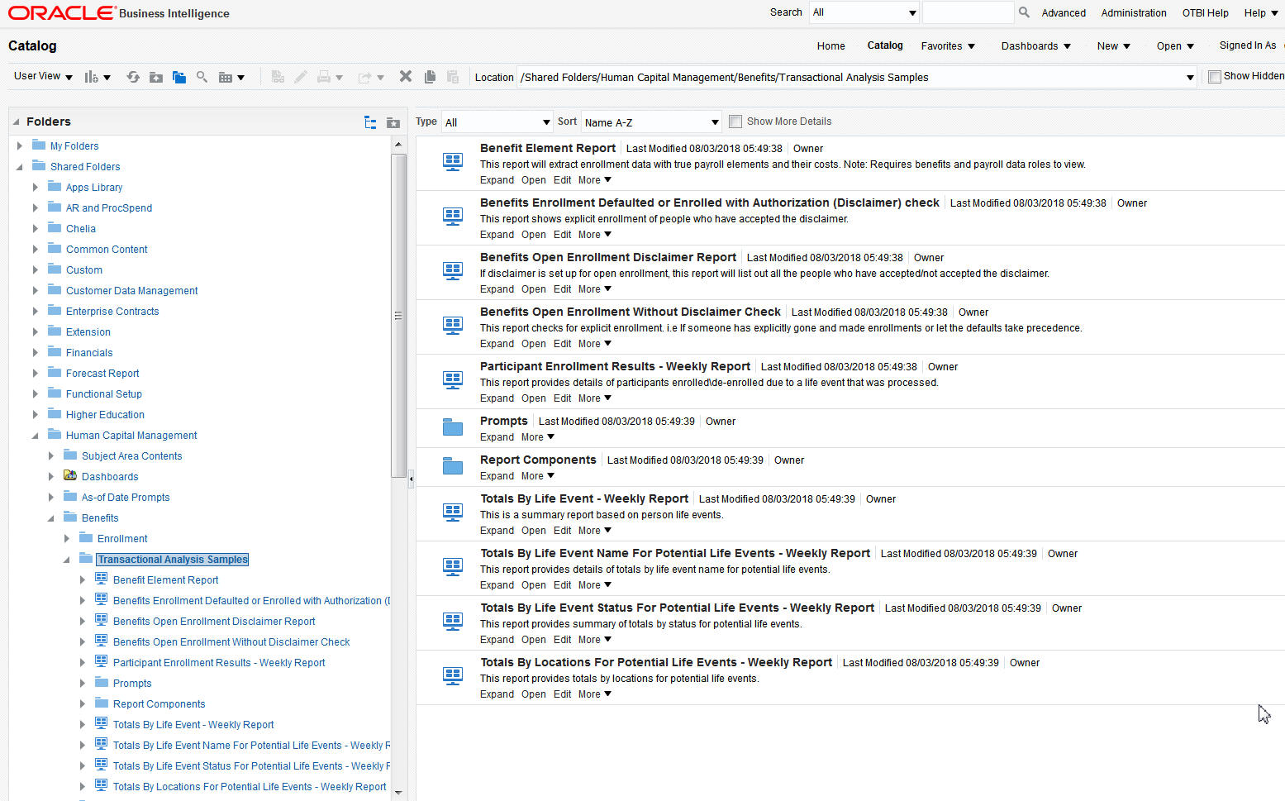Click the Prompts folder icon in list

[x=453, y=427]
